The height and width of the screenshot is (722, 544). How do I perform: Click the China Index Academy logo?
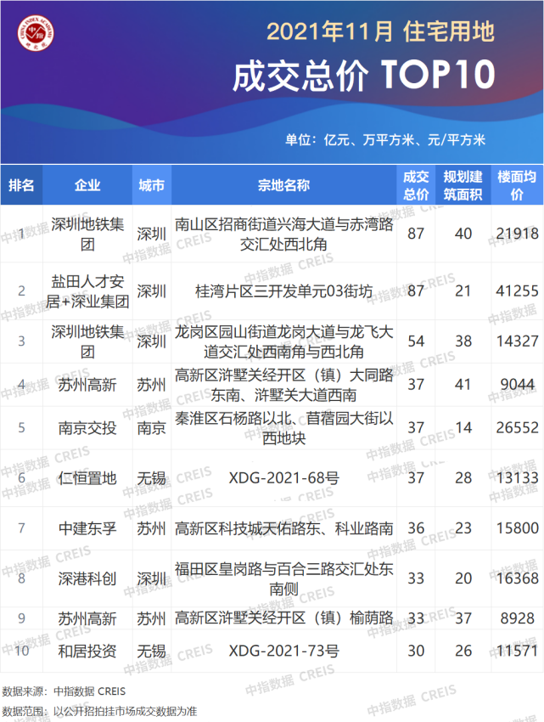click(x=36, y=33)
